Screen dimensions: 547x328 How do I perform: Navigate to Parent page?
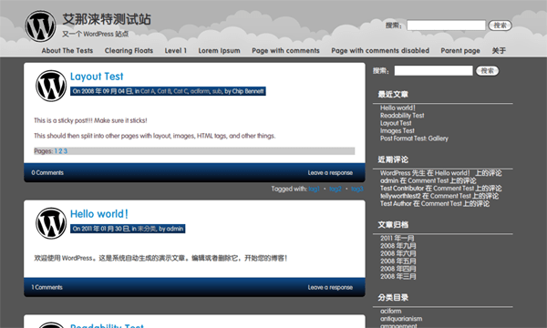[460, 50]
